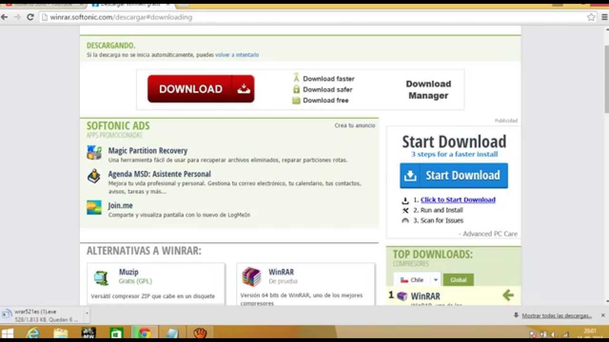The width and height of the screenshot is (609, 342).
Task: Select the Global tab in Top Downloads
Action: [458, 280]
